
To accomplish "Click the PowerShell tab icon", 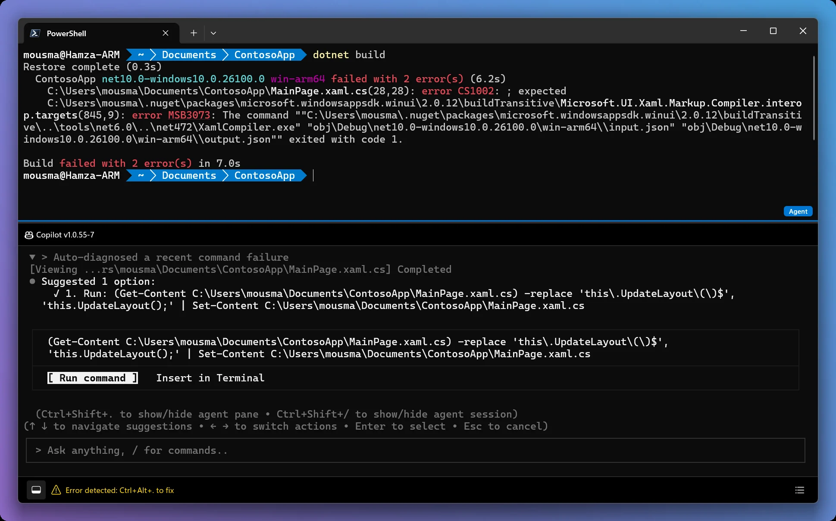I will (x=35, y=33).
